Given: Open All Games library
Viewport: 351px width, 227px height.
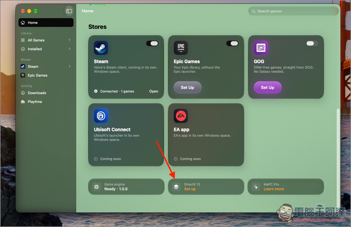Looking at the screenshot, I should point(46,40).
